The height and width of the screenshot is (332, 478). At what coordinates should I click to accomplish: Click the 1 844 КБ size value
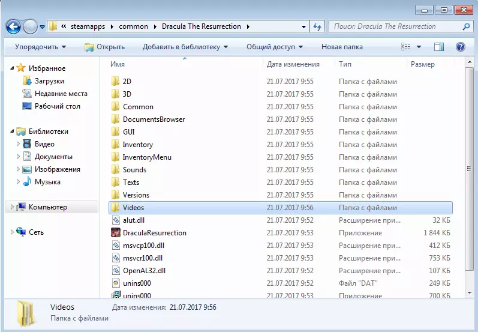(437, 233)
